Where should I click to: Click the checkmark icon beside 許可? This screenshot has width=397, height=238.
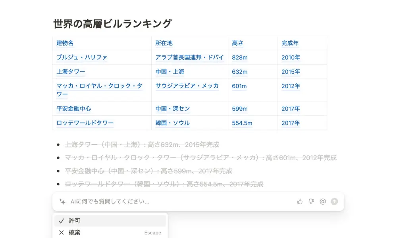[x=61, y=221]
